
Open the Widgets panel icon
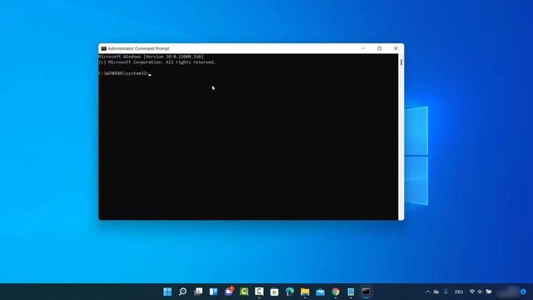[213, 292]
